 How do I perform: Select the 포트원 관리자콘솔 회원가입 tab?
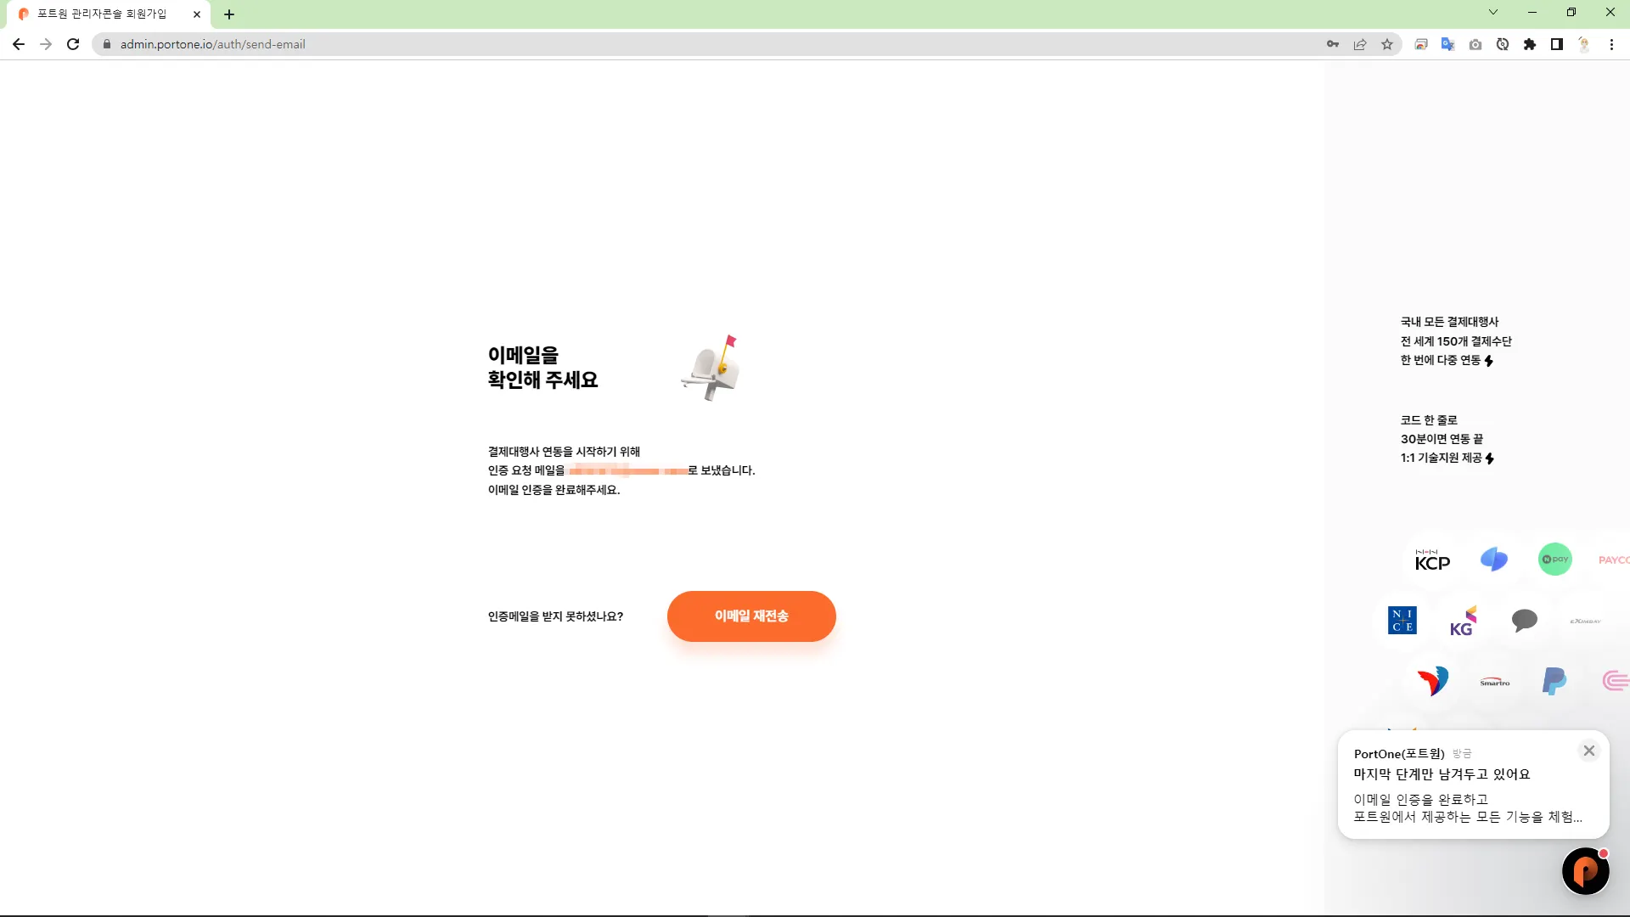click(102, 14)
